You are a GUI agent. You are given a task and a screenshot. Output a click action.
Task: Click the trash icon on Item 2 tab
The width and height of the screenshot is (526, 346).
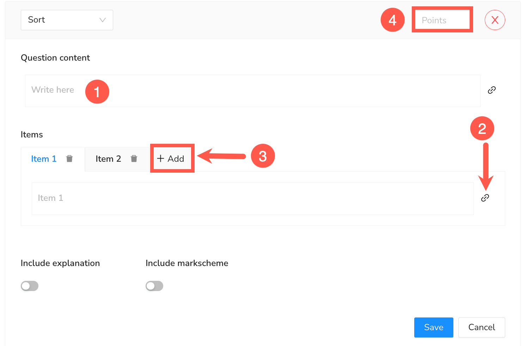(x=134, y=159)
